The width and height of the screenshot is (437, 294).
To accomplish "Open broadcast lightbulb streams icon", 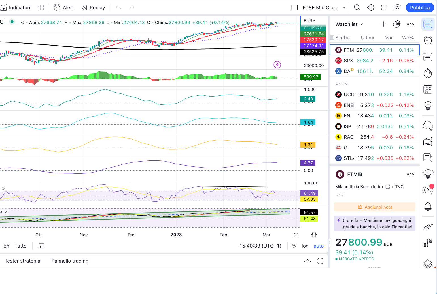I will 428,173.
